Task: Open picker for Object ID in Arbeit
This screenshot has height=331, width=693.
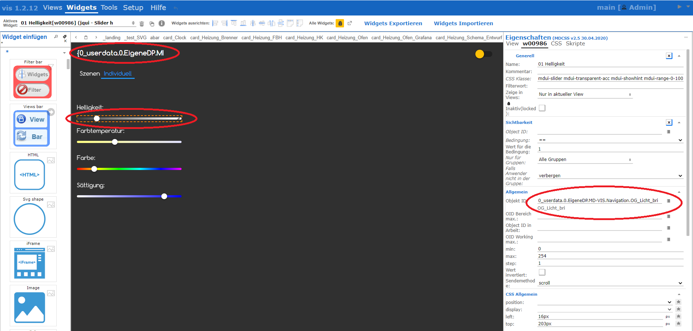Action: [668, 228]
